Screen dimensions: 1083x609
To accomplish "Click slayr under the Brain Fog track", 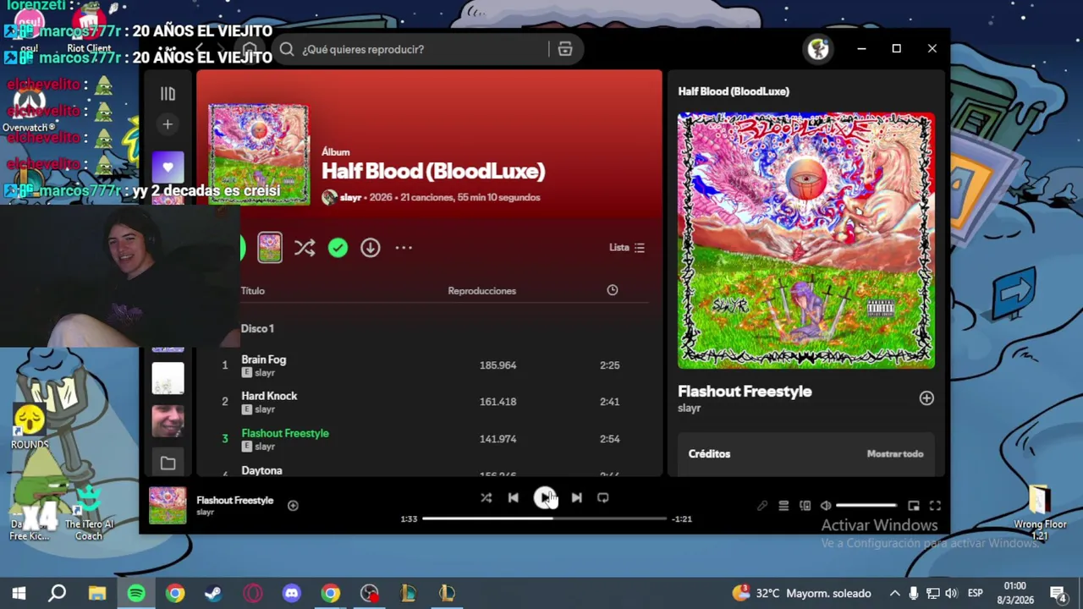I will coord(265,373).
